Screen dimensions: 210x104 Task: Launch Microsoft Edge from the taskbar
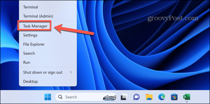[162, 97]
